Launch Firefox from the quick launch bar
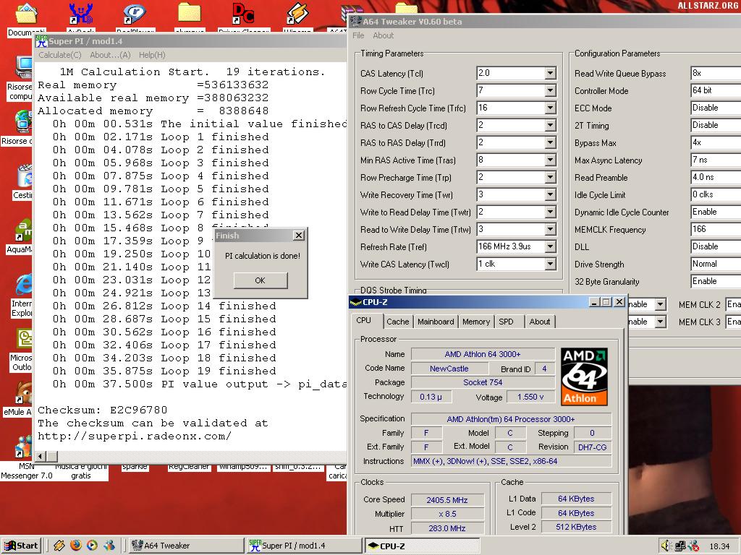This screenshot has width=741, height=555. pyautogui.click(x=75, y=546)
